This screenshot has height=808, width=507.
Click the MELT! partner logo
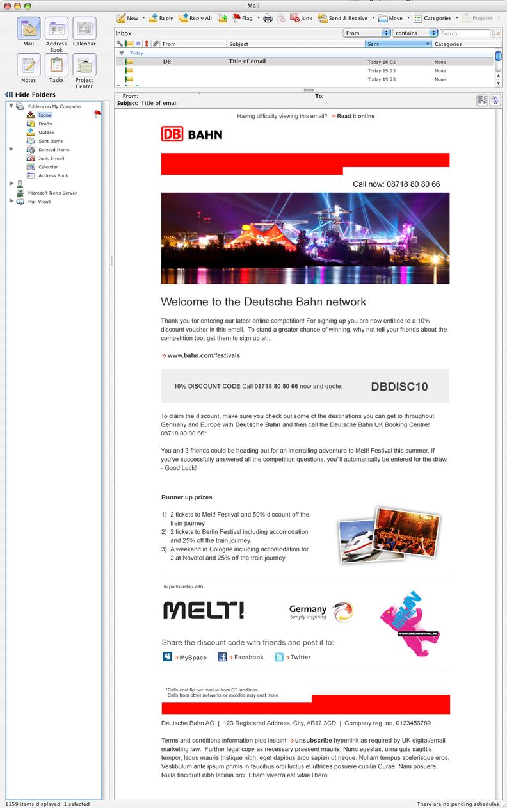[x=203, y=610]
